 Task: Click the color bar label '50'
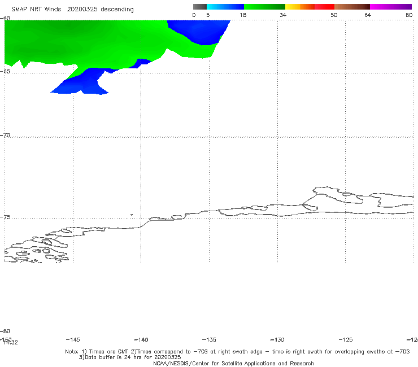334,15
